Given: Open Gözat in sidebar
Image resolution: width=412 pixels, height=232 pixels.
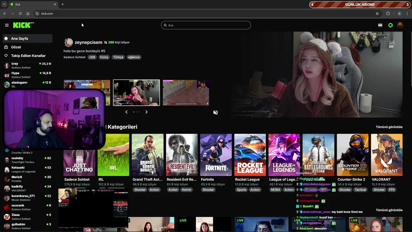Looking at the screenshot, I should click(27, 47).
